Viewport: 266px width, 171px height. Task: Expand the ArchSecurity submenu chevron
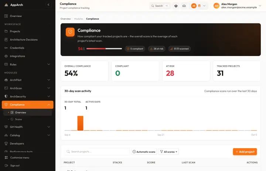tap(49, 96)
